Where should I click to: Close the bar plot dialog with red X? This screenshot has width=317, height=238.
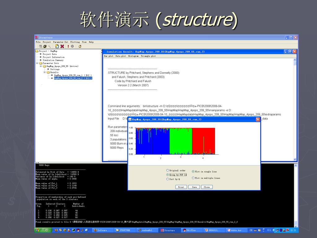click(258, 119)
